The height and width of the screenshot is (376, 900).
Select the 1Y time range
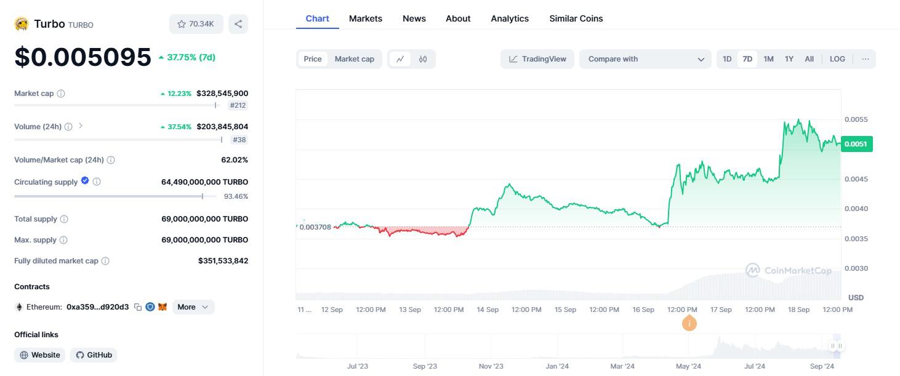[x=789, y=59]
